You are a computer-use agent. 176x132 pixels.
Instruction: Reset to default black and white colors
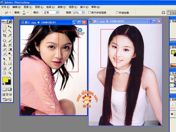(4, 84)
